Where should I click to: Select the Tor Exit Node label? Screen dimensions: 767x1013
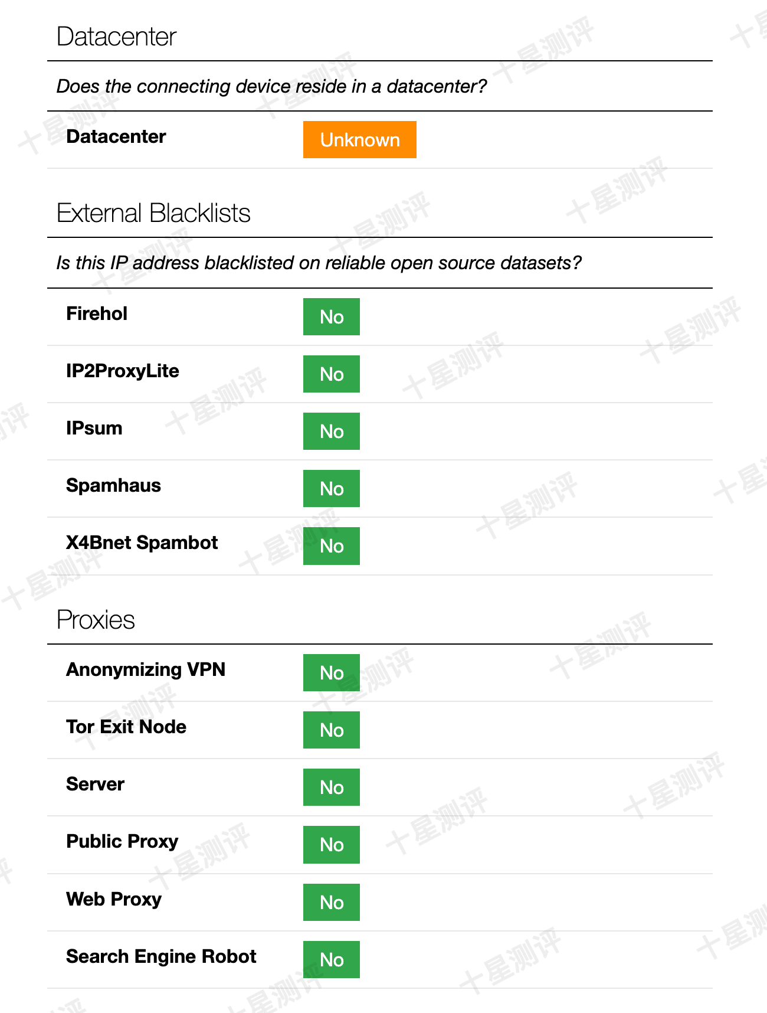coord(126,727)
